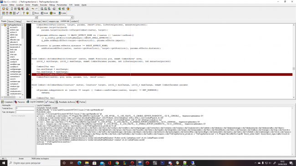
Task: Click the Abortar compilação button
Action: pos(18,116)
